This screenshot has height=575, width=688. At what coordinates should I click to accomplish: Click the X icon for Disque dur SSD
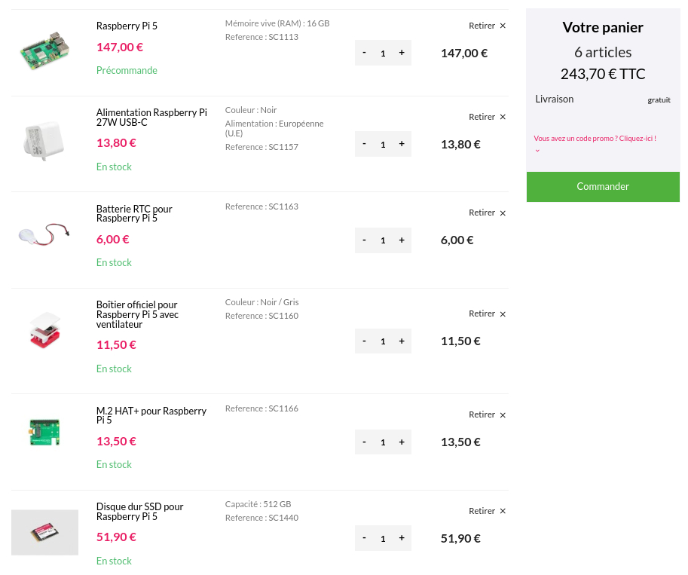[x=503, y=511]
